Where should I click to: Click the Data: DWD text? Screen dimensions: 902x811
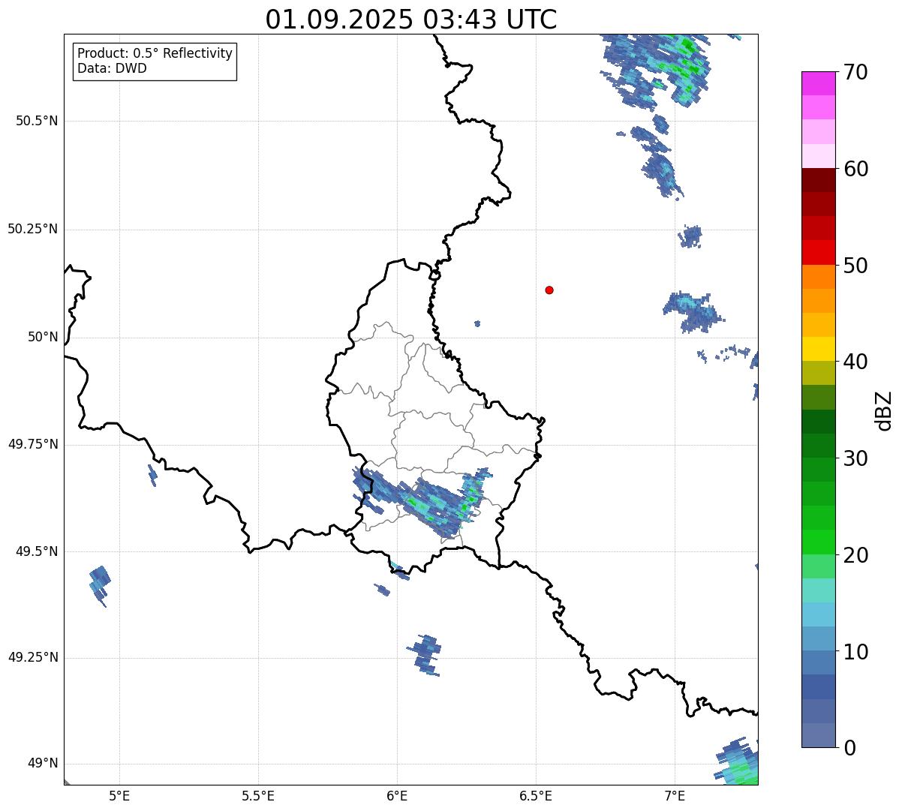(113, 68)
